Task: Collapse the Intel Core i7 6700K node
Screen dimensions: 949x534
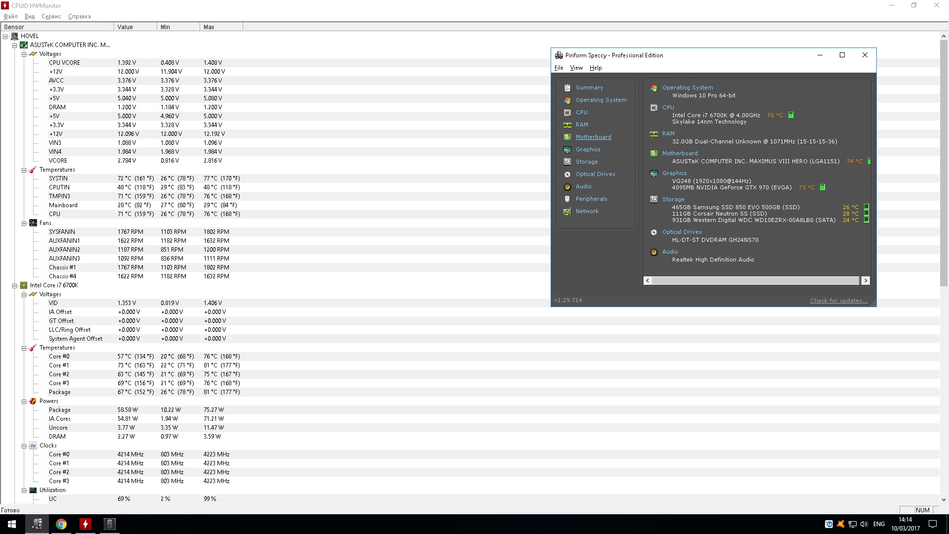Action: [15, 285]
